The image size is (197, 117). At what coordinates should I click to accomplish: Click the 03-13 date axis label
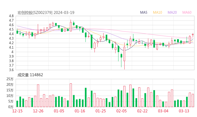click(x=184, y=111)
